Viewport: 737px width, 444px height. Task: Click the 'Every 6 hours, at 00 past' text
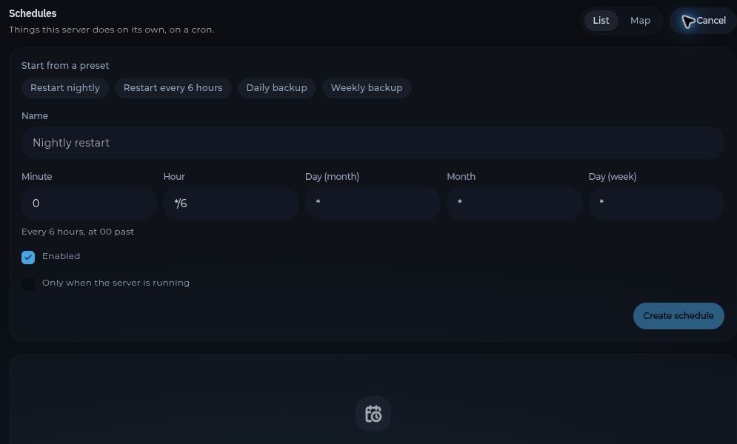click(78, 232)
